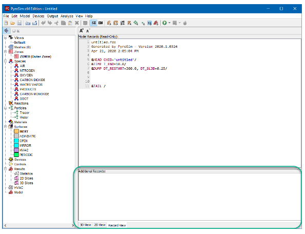Open the Analysis menu
This screenshot has width=305, height=234.
[67, 16]
